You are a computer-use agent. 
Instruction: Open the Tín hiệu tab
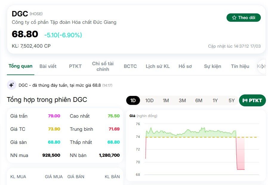click(x=240, y=66)
